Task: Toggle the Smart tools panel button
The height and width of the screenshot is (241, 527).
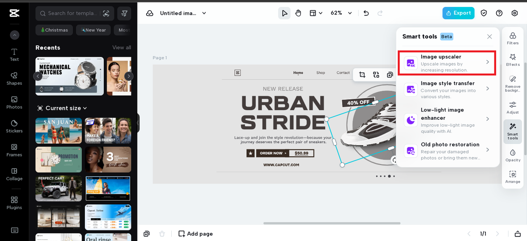Action: click(x=513, y=132)
